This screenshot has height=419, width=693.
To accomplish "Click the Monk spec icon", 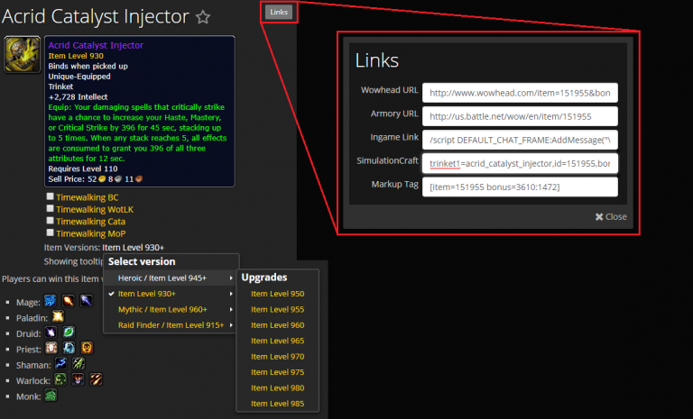I will 52,395.
